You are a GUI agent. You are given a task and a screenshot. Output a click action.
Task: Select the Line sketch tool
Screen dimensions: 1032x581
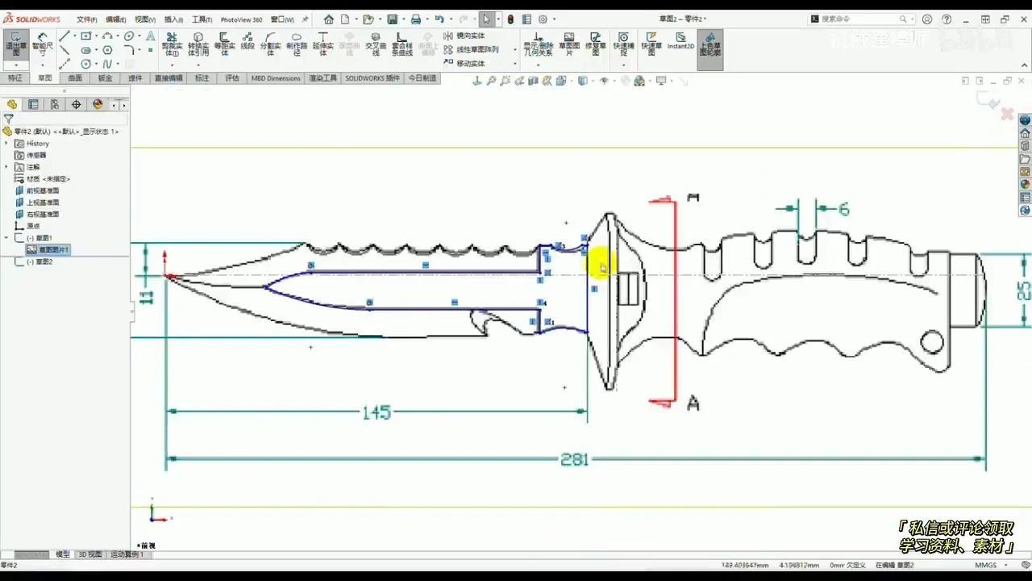[64, 36]
